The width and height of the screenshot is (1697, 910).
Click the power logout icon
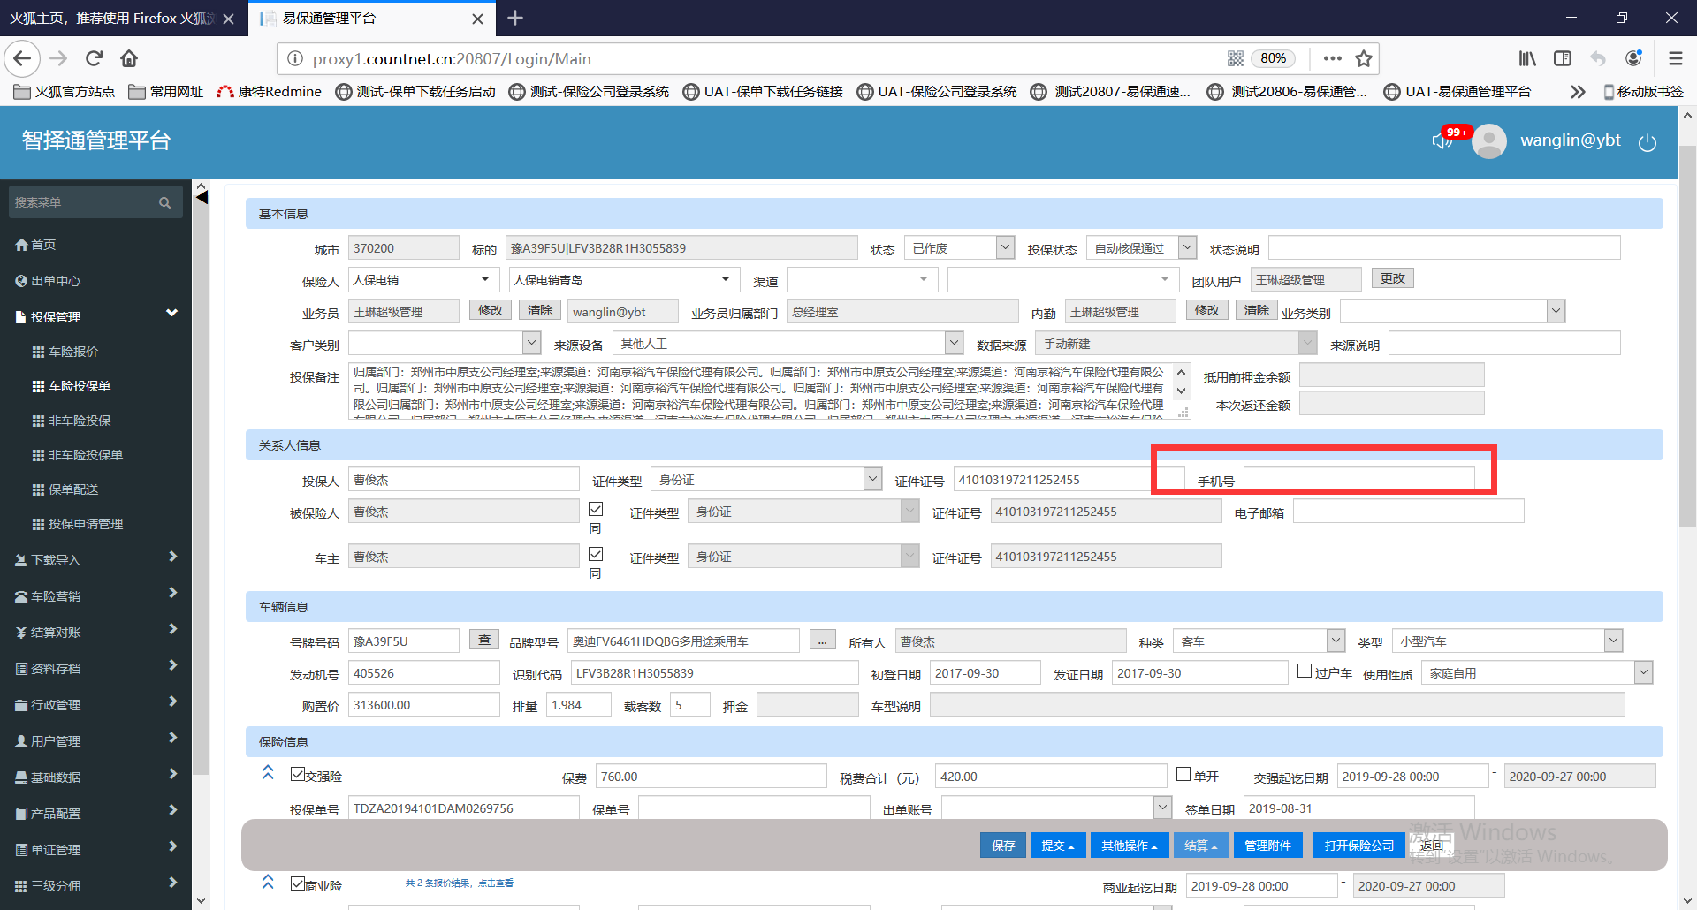tap(1647, 142)
